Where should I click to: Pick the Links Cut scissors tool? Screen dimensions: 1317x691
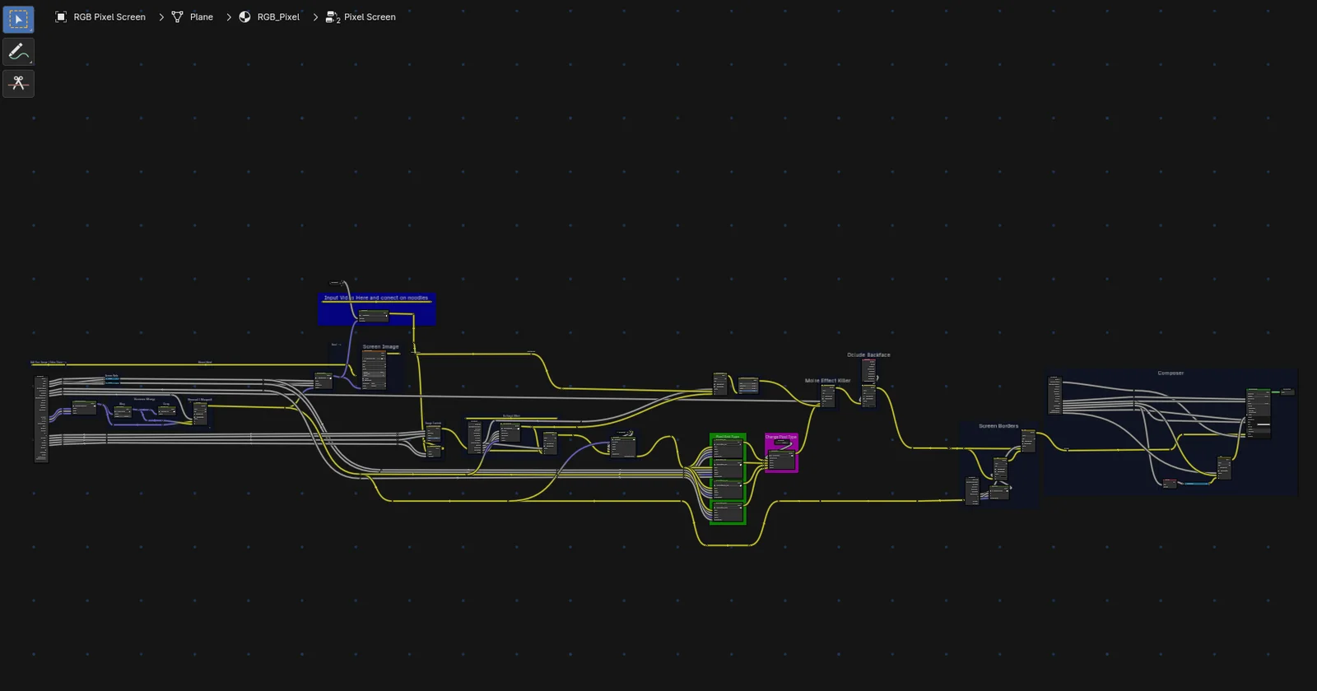(18, 83)
